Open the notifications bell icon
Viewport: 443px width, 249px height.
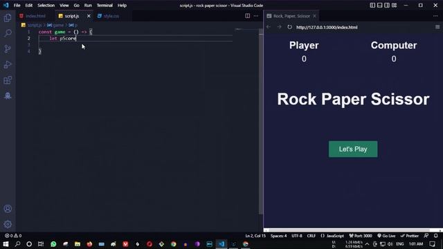click(436, 236)
